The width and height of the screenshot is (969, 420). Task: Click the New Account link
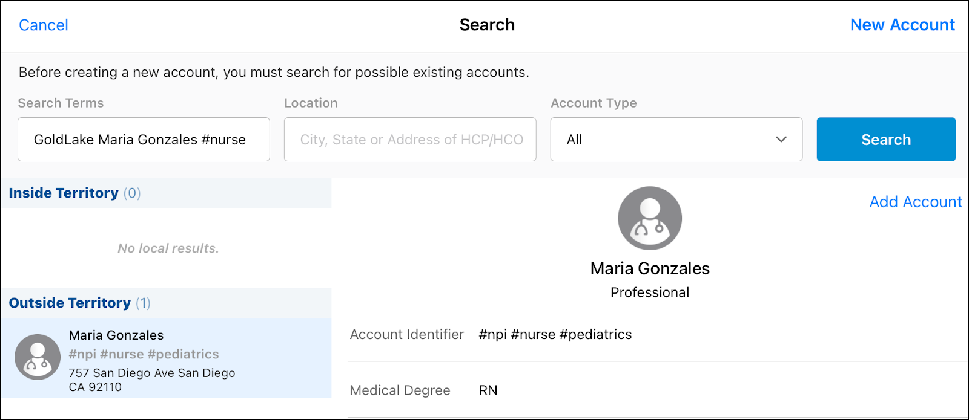(902, 25)
